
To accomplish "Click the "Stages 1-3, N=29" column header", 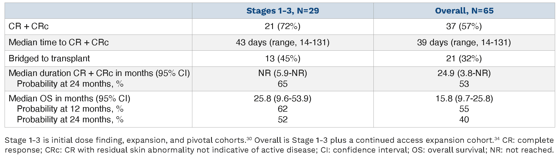I will pyautogui.click(x=282, y=11).
